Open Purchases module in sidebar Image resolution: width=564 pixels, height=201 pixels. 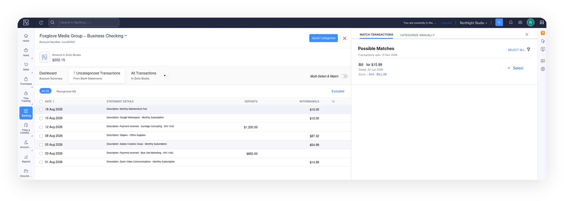[x=26, y=81]
